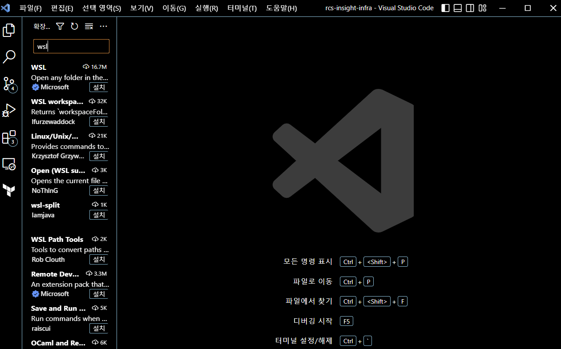Open the Extensions view with badge 3
Image resolution: width=561 pixels, height=349 pixels.
pyautogui.click(x=9, y=137)
